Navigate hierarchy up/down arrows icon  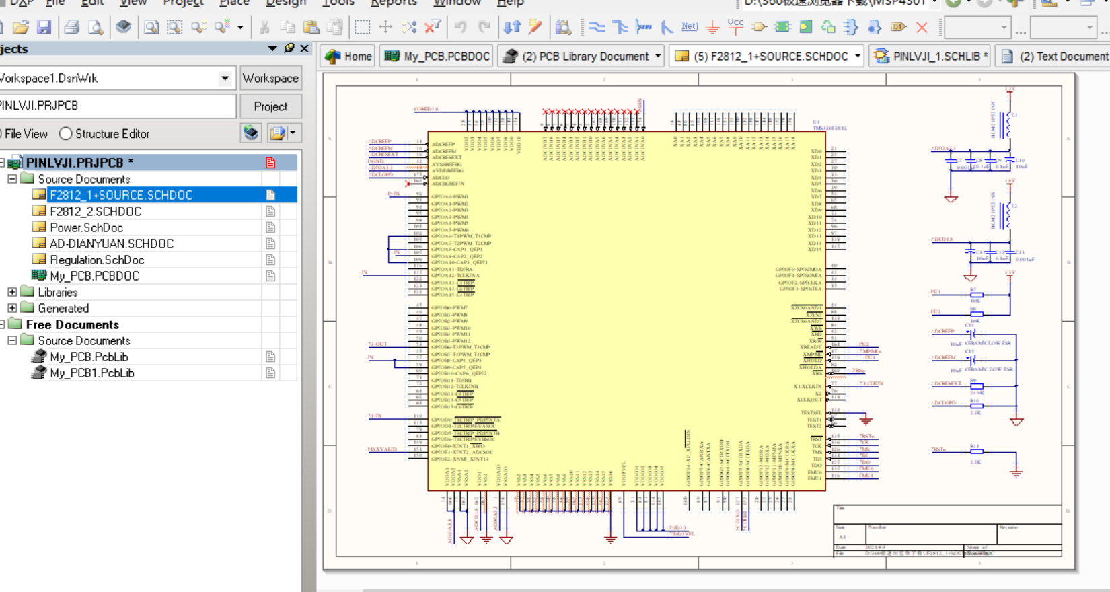(513, 28)
